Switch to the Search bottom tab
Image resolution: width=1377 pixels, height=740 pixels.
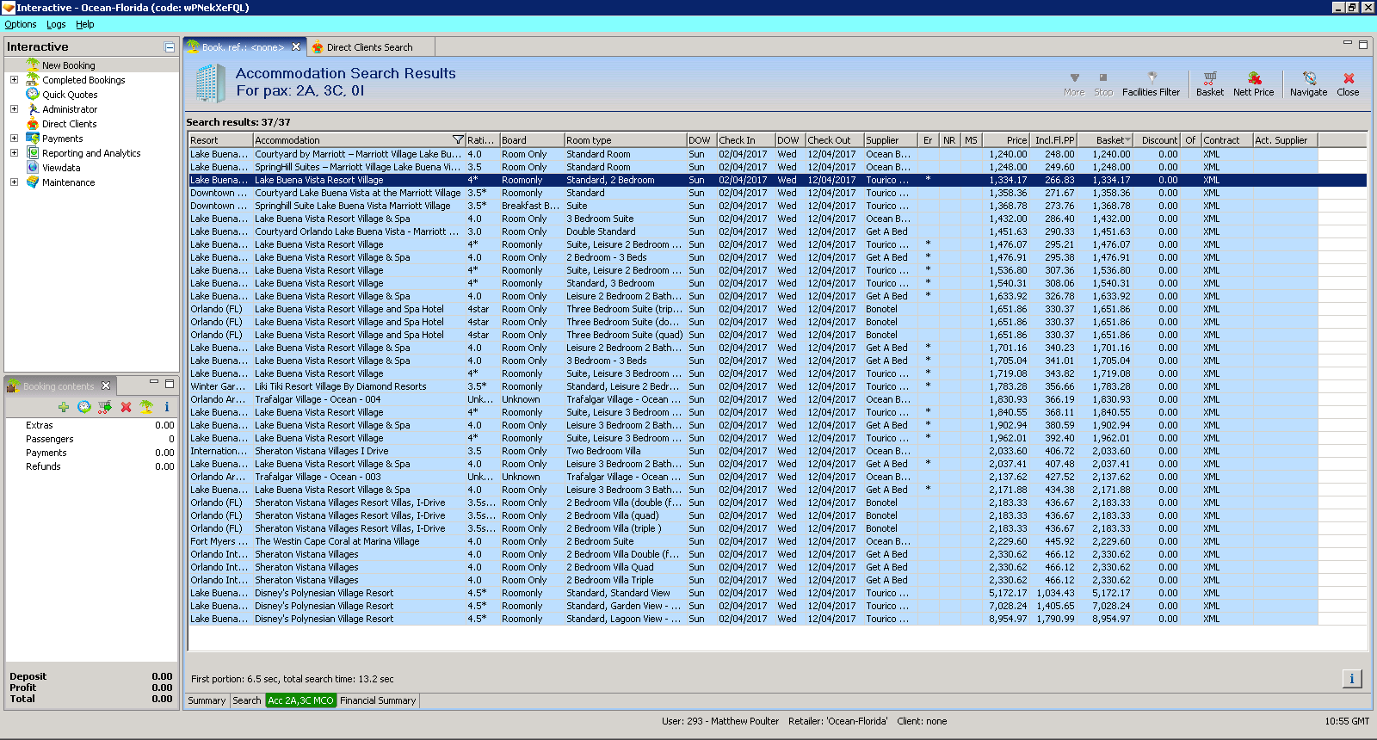tap(247, 700)
